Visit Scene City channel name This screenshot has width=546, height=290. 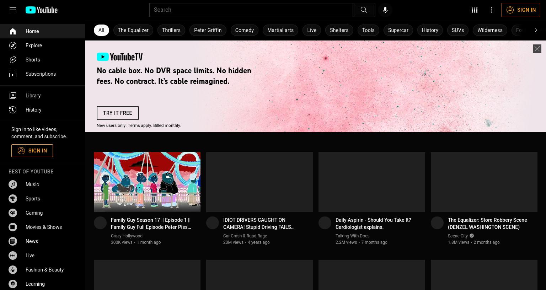(458, 236)
